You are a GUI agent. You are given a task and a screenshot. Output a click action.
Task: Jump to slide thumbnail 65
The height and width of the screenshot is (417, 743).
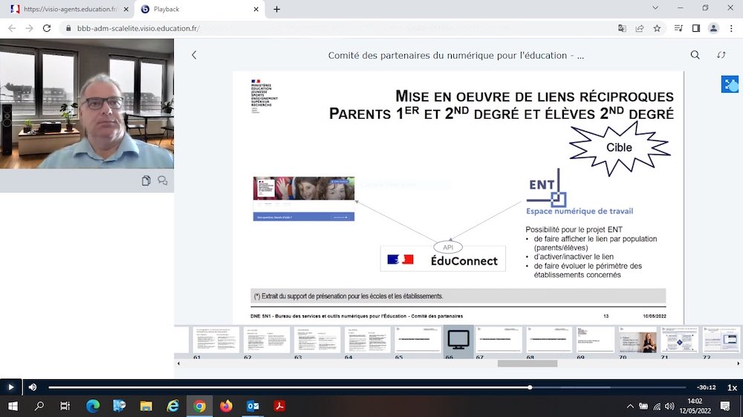pyautogui.click(x=418, y=339)
